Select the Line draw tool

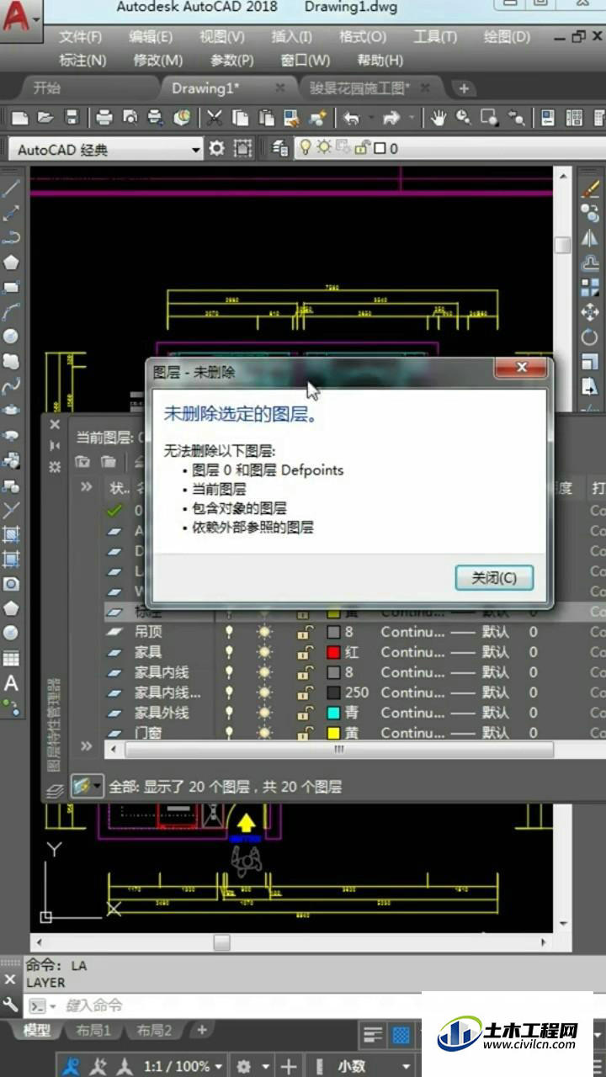click(11, 189)
